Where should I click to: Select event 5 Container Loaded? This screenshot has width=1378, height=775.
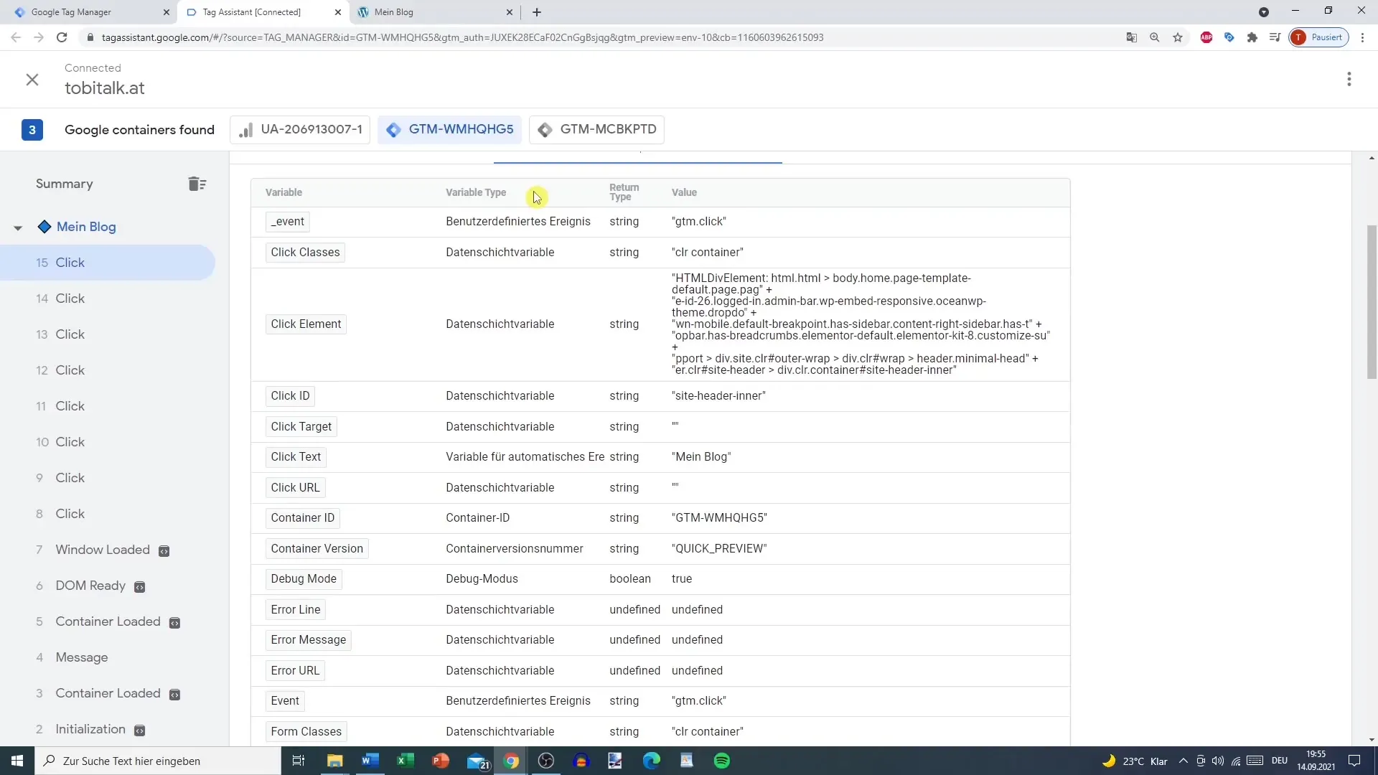click(x=108, y=621)
